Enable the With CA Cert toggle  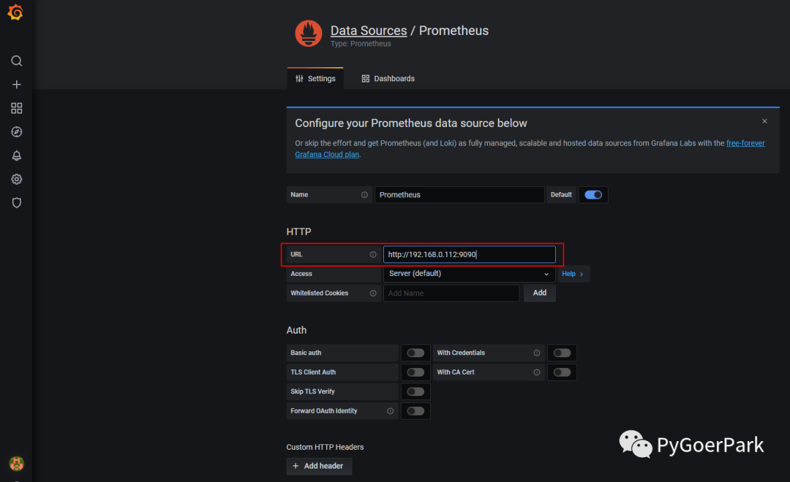(562, 372)
